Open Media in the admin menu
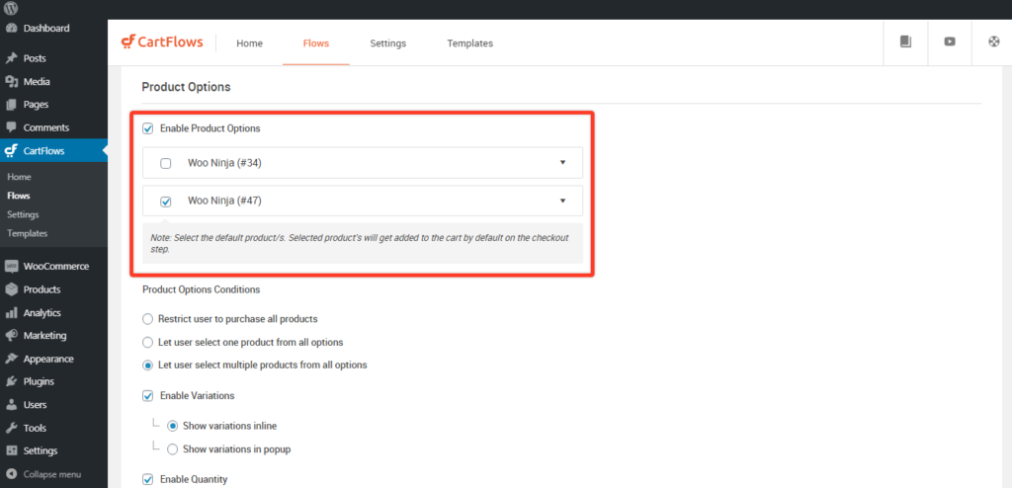The image size is (1012, 488). point(37,81)
